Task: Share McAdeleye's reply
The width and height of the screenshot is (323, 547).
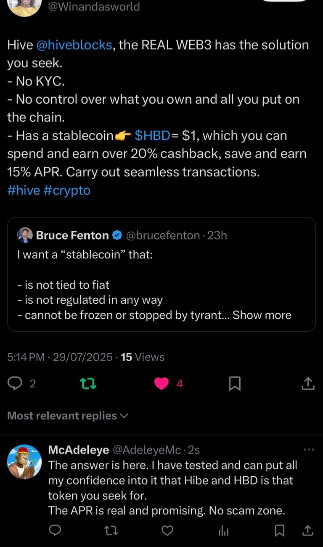Action: [x=308, y=531]
